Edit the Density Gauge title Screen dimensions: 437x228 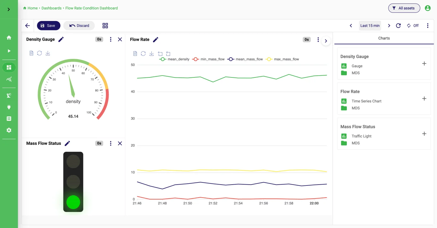(61, 39)
